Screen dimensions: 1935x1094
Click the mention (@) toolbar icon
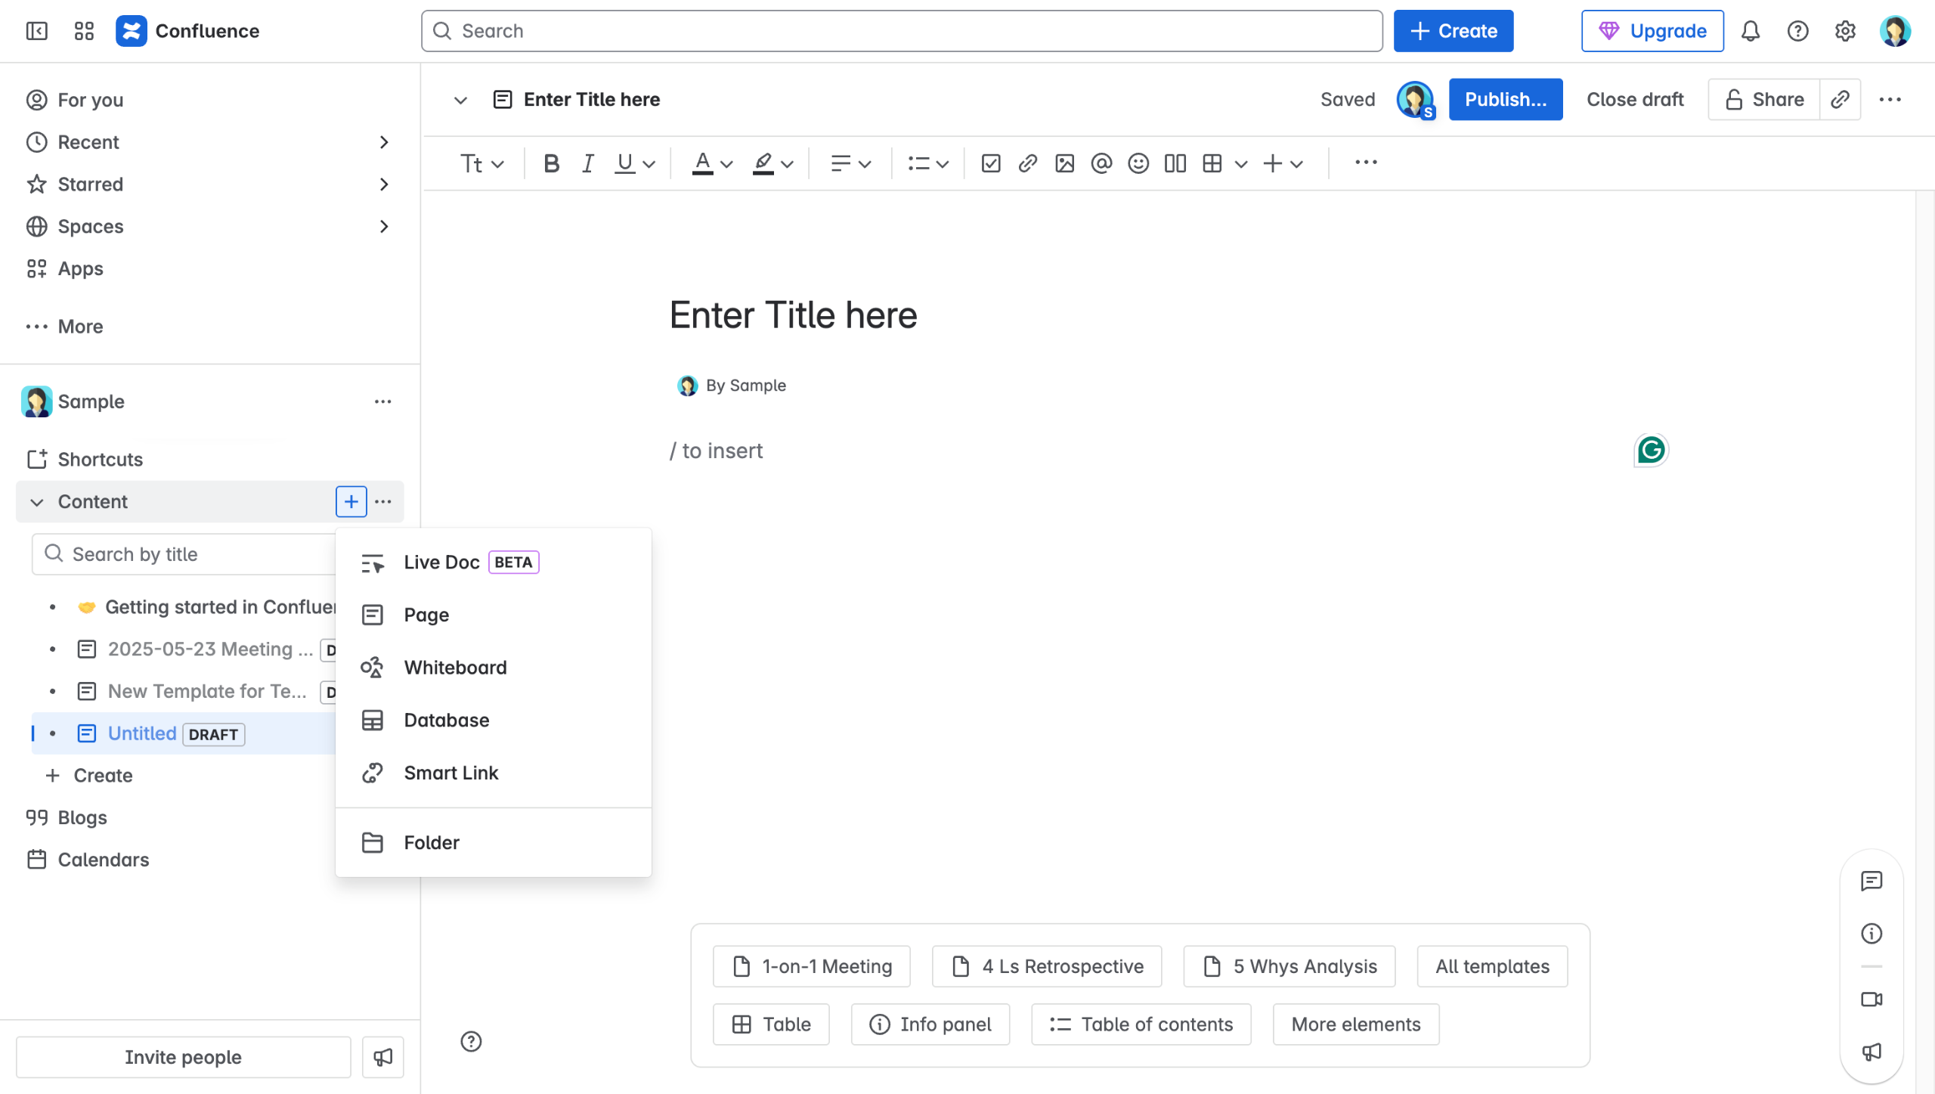pyautogui.click(x=1101, y=163)
